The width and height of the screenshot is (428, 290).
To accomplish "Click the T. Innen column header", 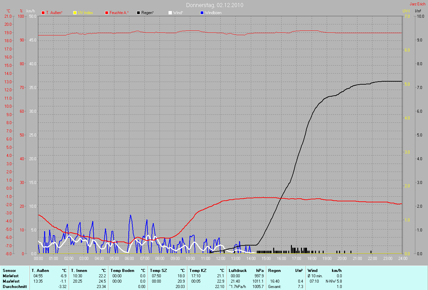I will click(79, 270).
